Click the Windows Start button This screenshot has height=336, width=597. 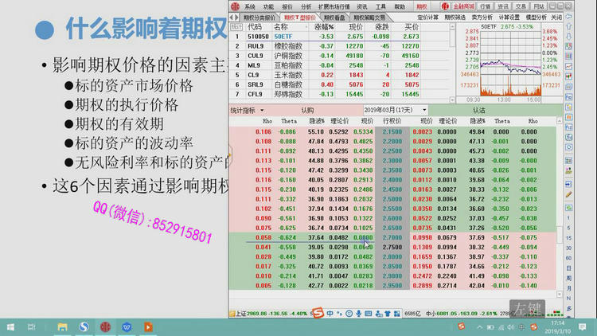pos(10,326)
